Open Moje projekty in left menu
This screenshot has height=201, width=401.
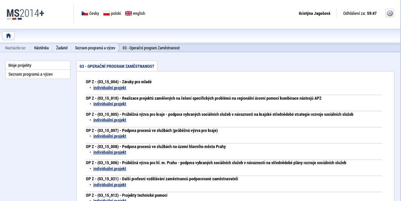point(38,65)
